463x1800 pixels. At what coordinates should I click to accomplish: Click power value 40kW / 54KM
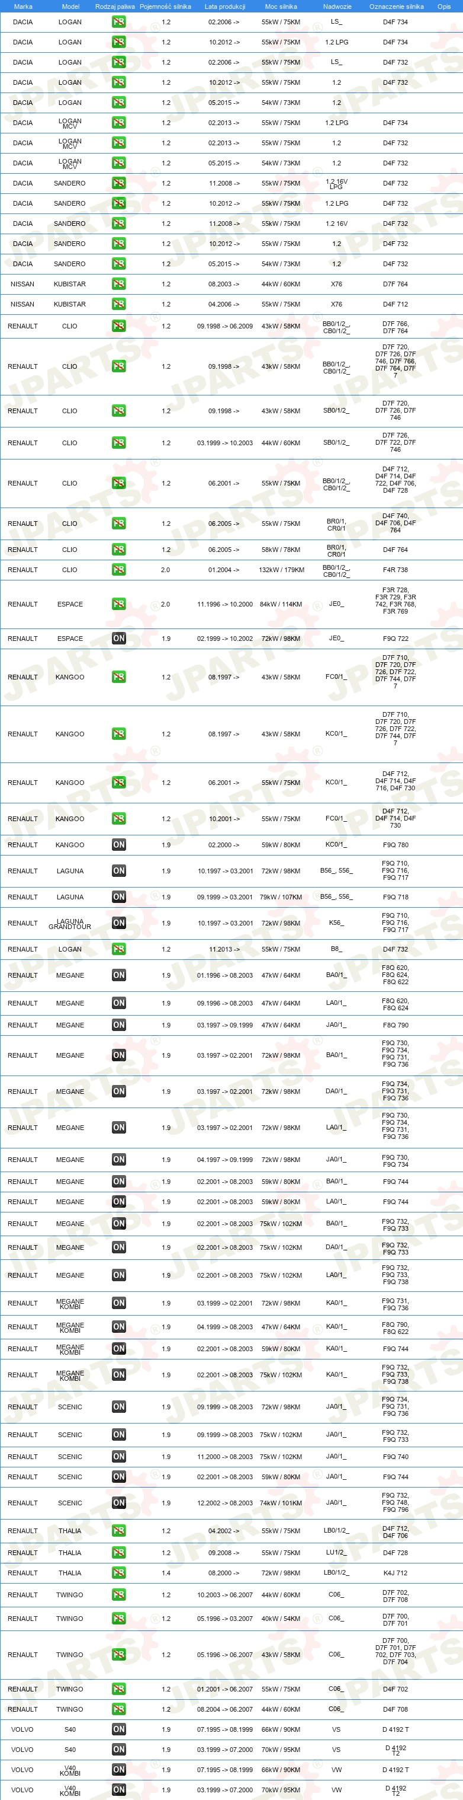[x=281, y=1619]
